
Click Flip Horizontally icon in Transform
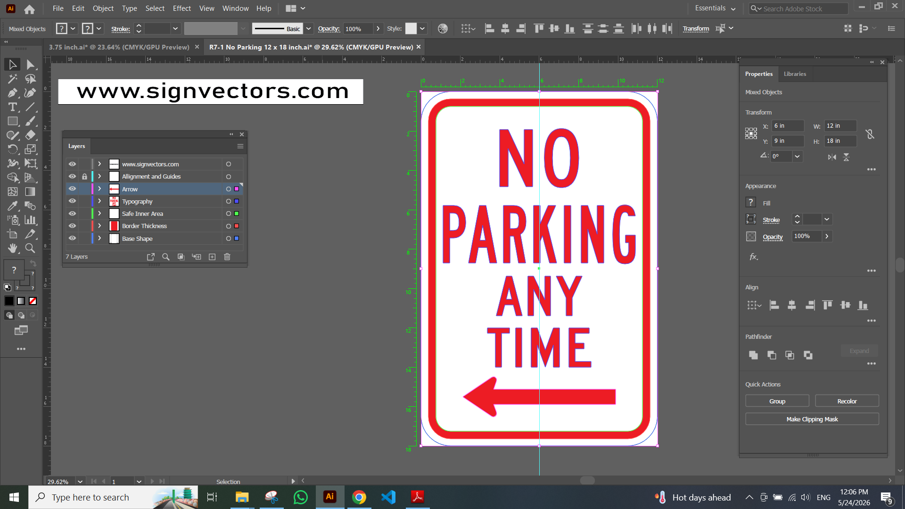[832, 157]
